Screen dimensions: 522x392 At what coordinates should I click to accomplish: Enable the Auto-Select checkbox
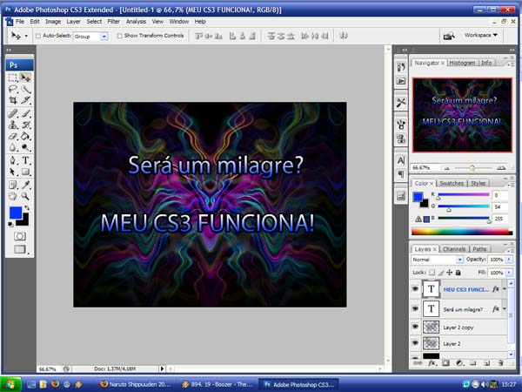38,36
